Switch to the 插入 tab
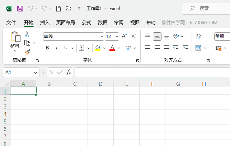Viewport: 230px width, 146px height. (x=45, y=23)
